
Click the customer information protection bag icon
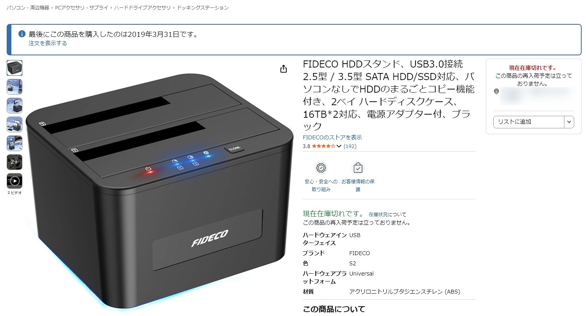point(358,168)
